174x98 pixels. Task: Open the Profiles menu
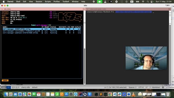coord(57,2)
